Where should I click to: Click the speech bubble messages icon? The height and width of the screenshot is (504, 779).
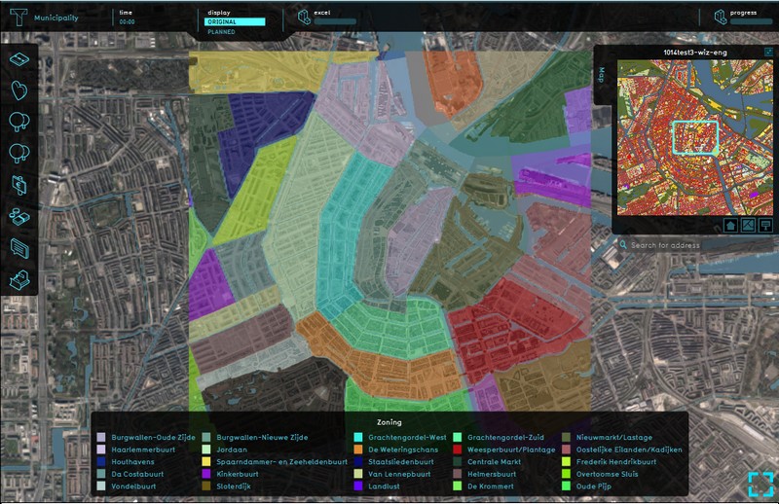(x=19, y=247)
